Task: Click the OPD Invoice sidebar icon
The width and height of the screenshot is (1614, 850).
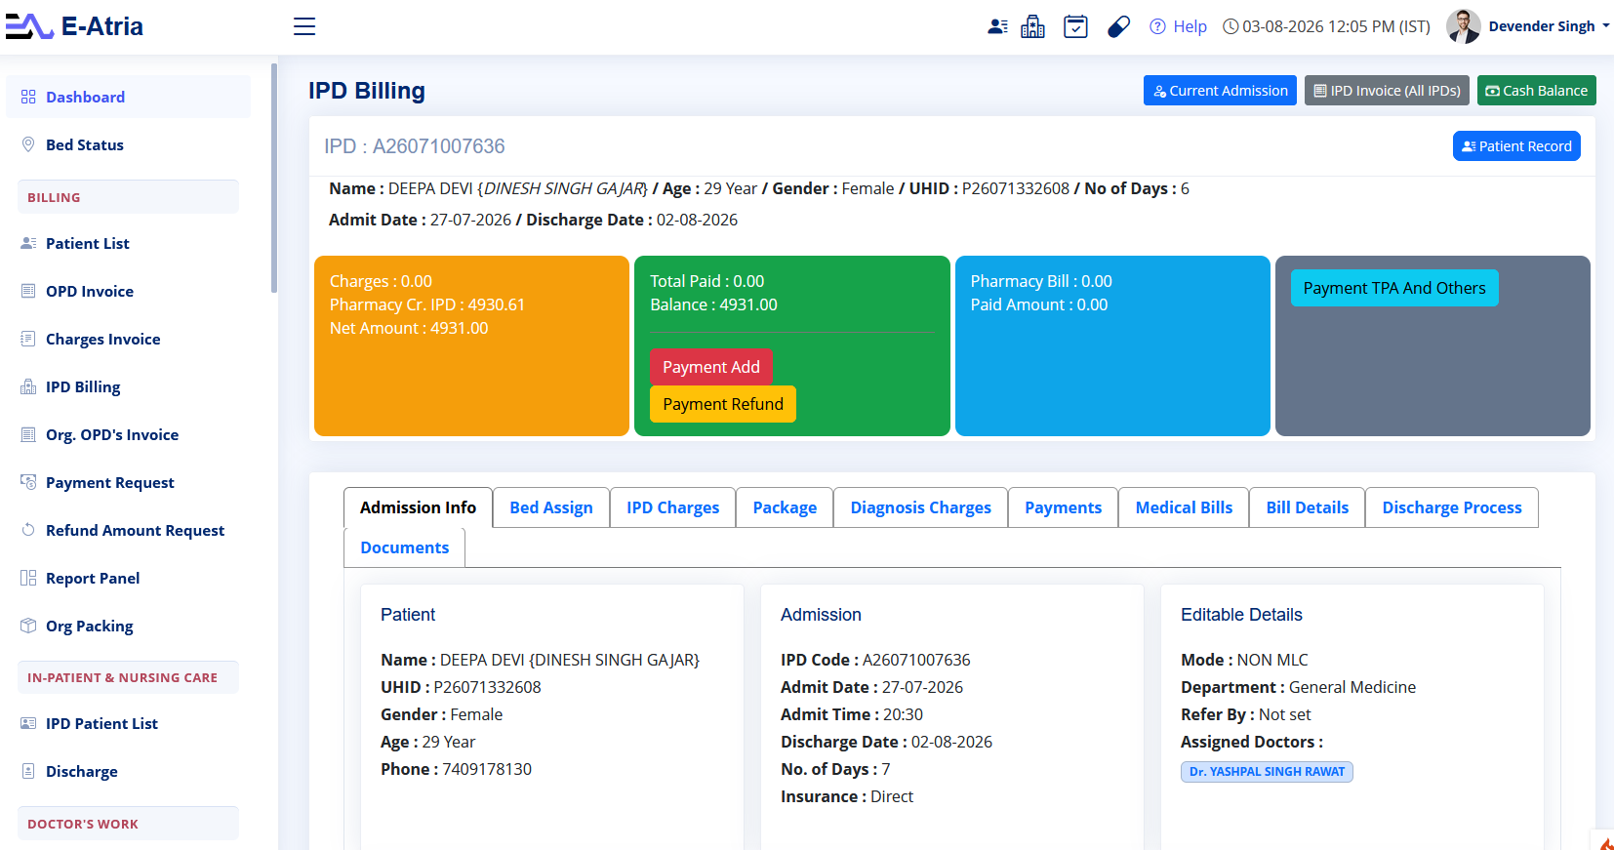Action: pyautogui.click(x=28, y=291)
